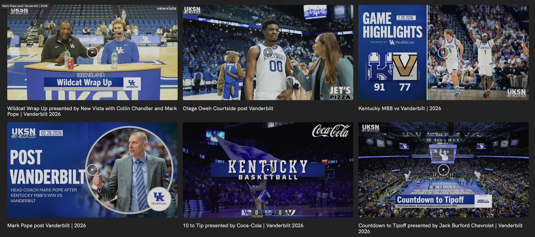
Task: Click the Wildcat Wrap Up desk sign
Action: point(92,83)
